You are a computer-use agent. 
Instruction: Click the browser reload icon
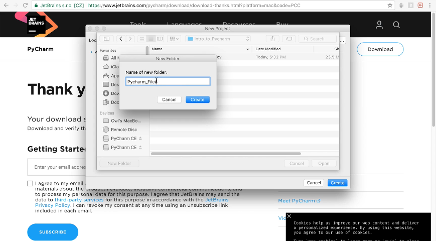(25, 6)
